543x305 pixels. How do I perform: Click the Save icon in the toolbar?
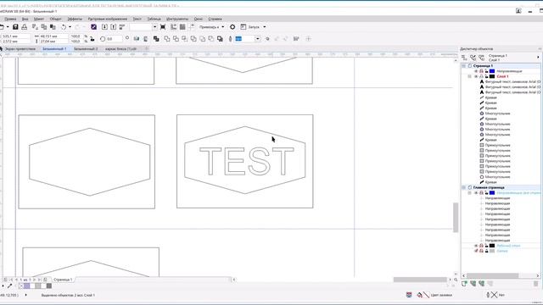point(15,27)
